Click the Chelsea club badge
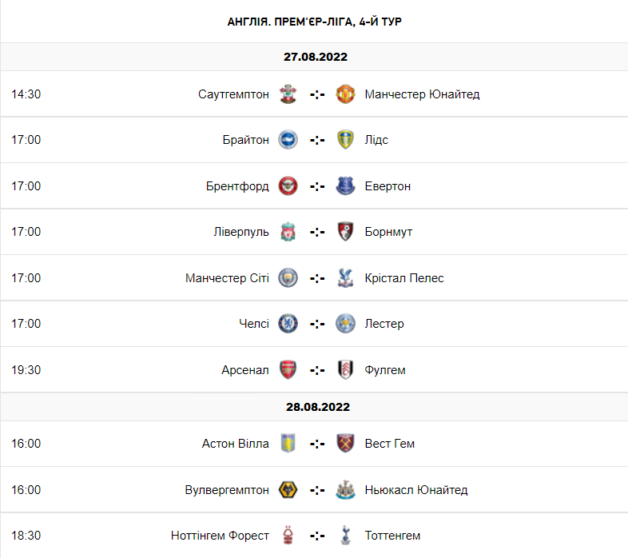Viewport: 628px width, 558px height. (x=288, y=324)
